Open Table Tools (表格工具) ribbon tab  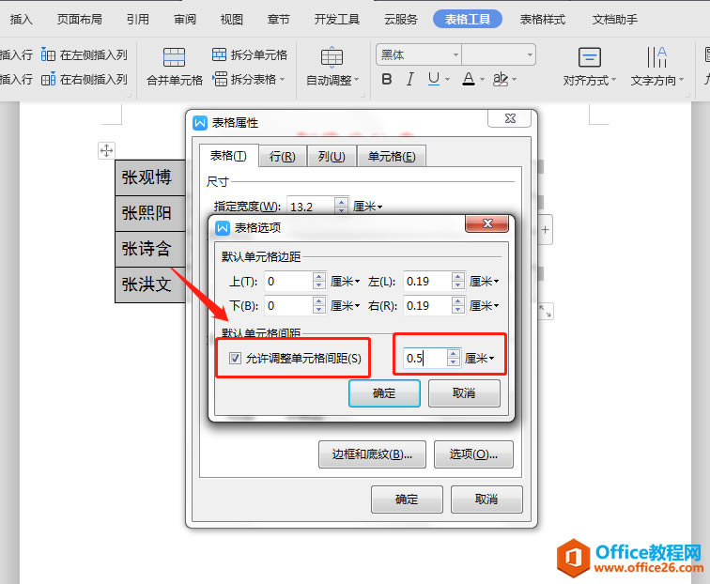pos(468,20)
